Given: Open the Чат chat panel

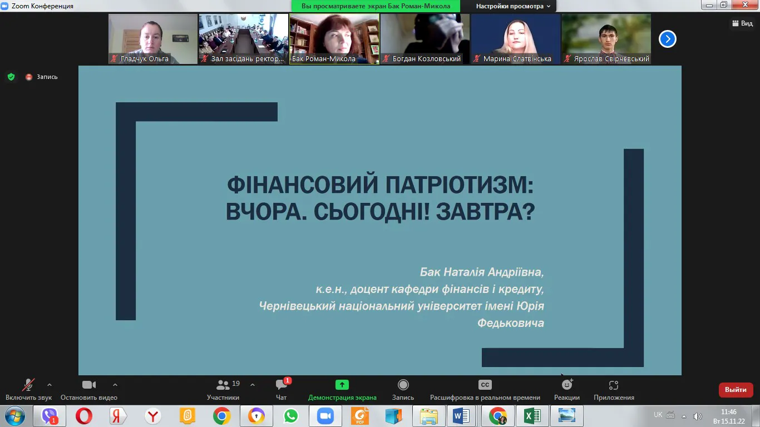Looking at the screenshot, I should point(282,389).
